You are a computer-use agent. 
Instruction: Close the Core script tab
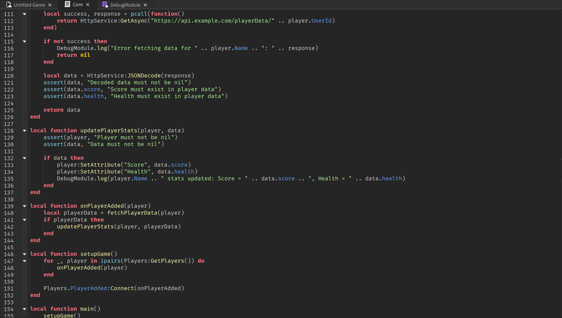87,4
